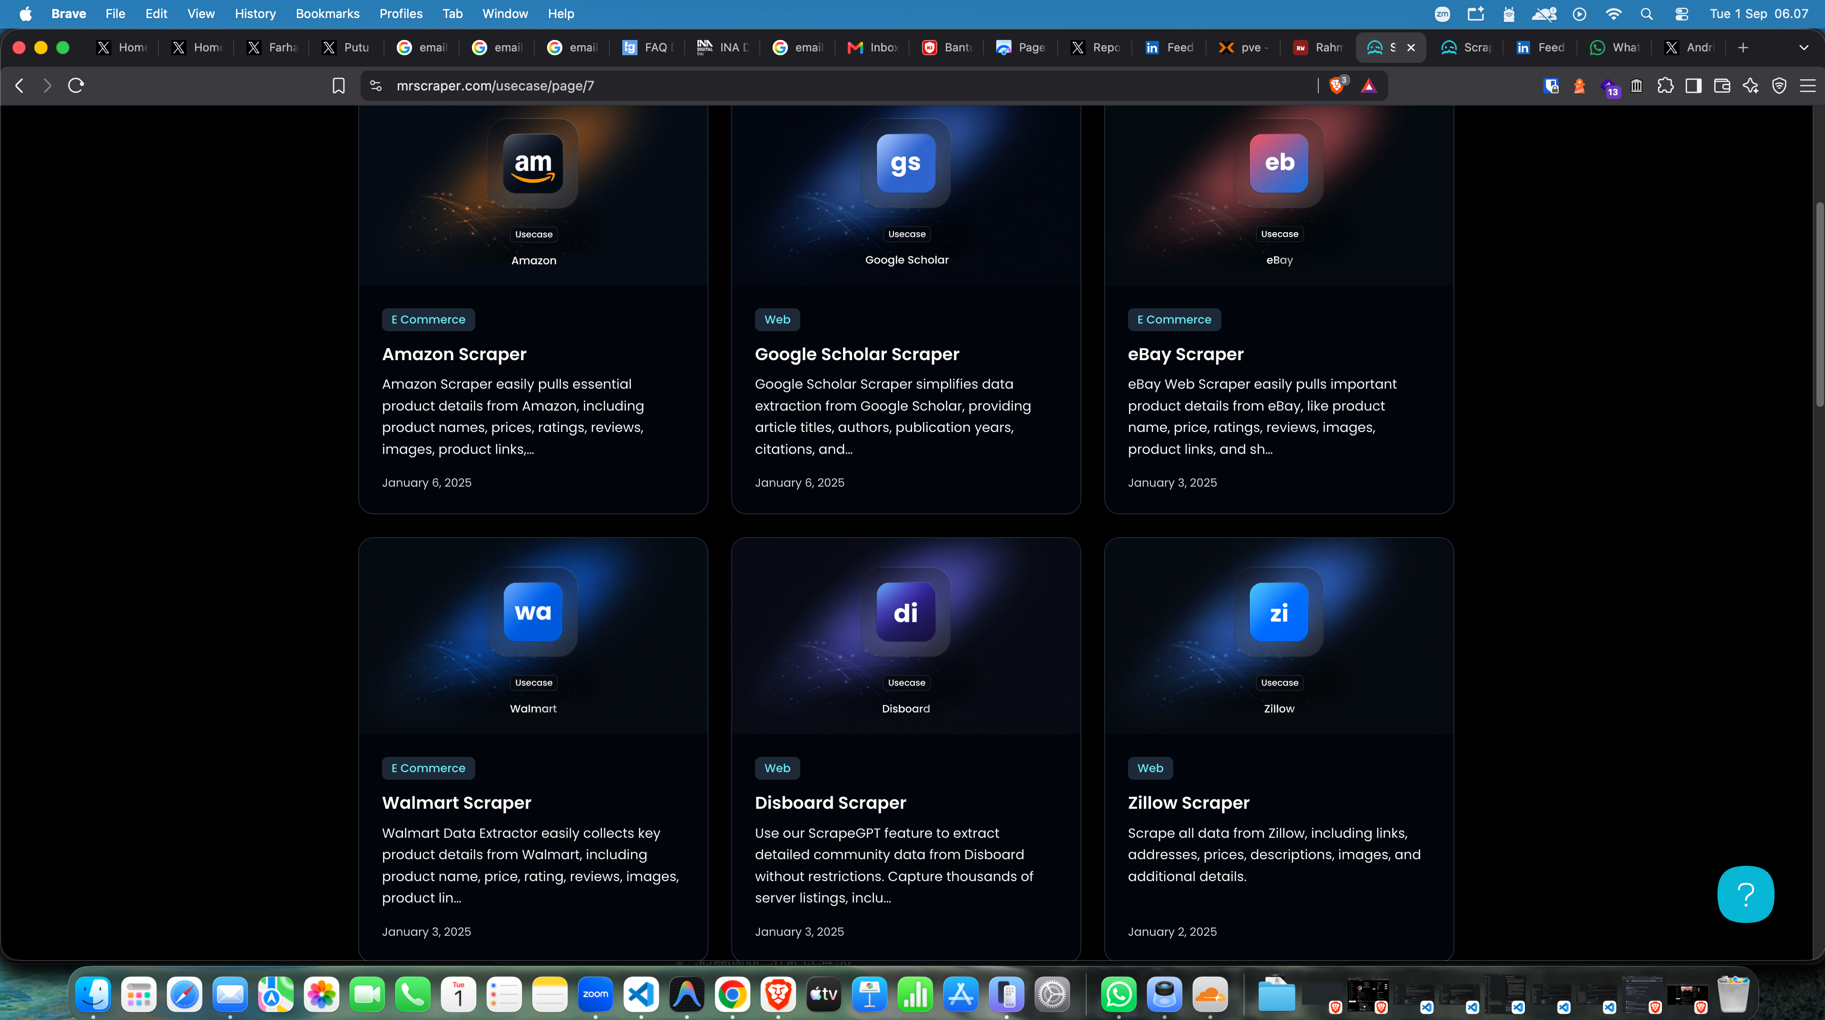Viewport: 1825px width, 1020px height.
Task: Open System Settings from the Dock
Action: (1052, 995)
